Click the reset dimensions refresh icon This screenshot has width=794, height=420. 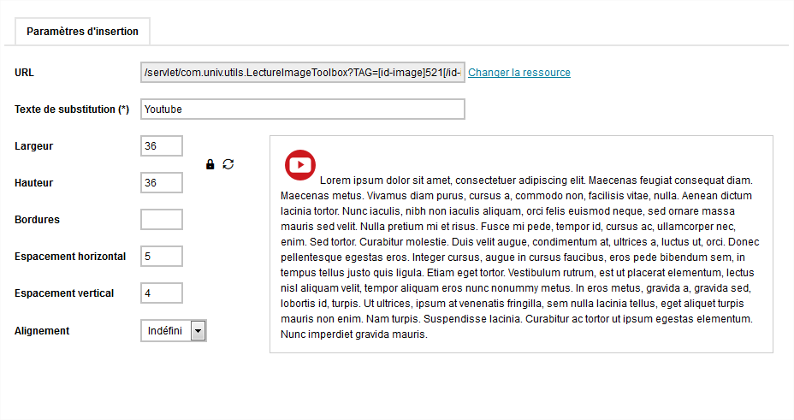coord(228,164)
